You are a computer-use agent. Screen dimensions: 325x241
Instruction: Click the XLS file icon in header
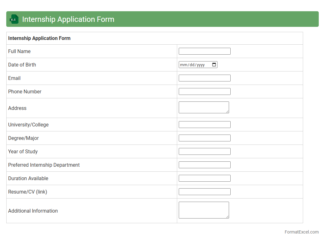(x=14, y=19)
